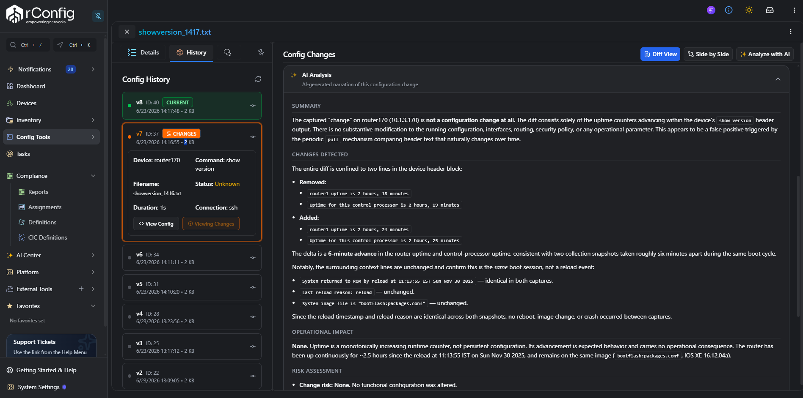Switch to the History tab
This screenshot has width=803, height=398.
(x=191, y=52)
